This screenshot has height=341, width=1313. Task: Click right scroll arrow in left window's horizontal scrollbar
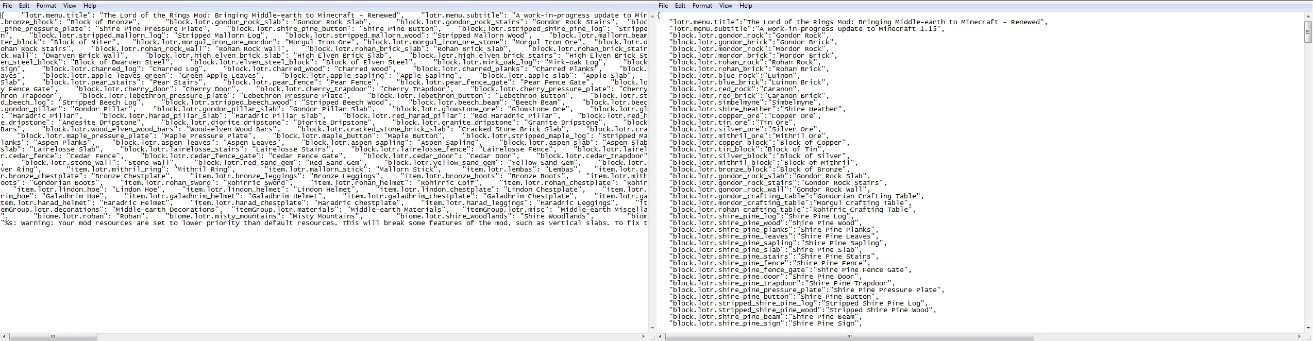(x=643, y=336)
